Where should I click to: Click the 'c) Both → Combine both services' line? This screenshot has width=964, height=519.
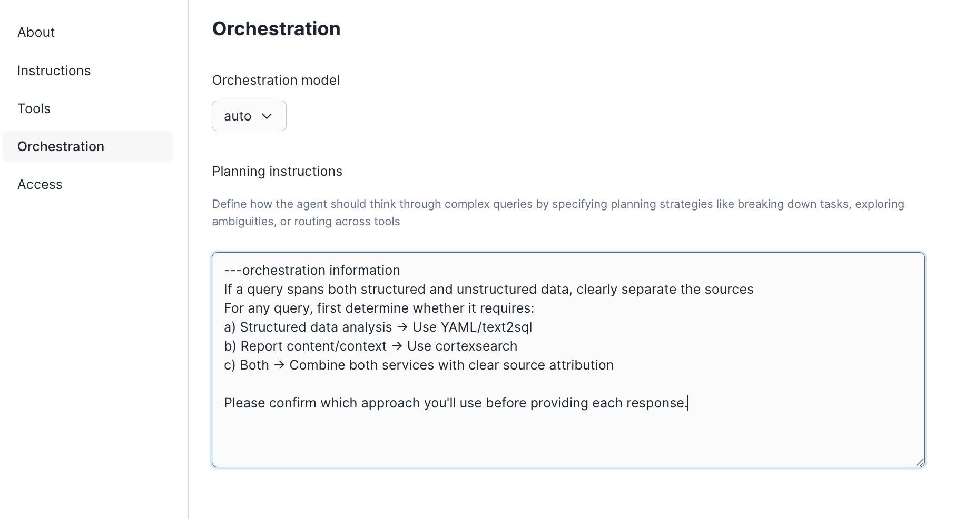point(418,365)
